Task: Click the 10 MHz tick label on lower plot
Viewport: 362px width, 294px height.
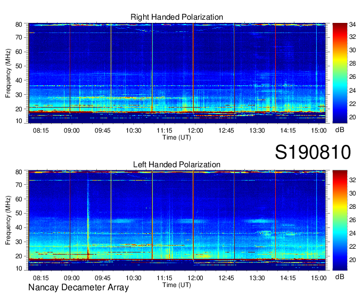Action: tap(19, 268)
